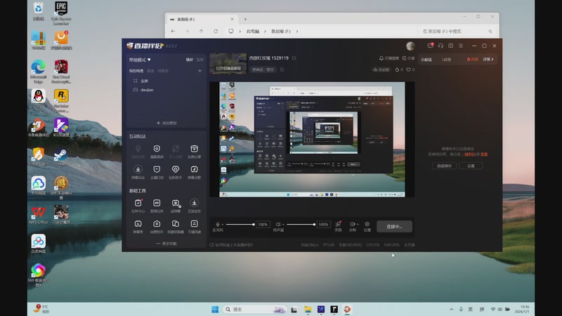Click the 设置 button in danmaku panel
The width and height of the screenshot is (562, 316).
(471, 166)
